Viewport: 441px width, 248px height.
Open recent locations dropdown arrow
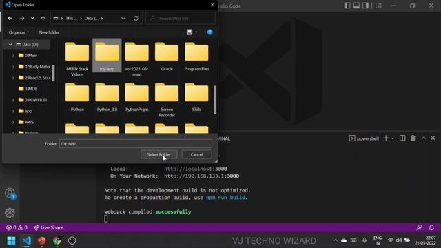(32, 19)
